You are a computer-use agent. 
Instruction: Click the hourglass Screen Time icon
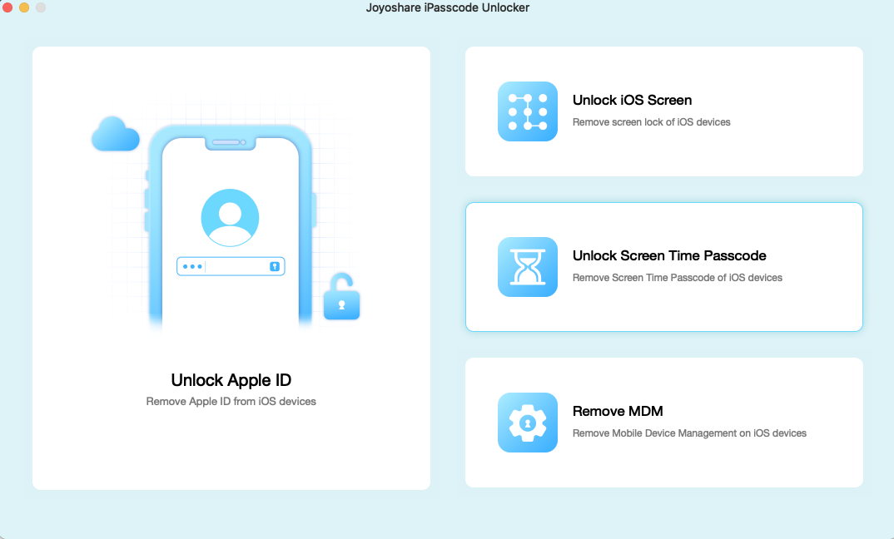pos(528,267)
